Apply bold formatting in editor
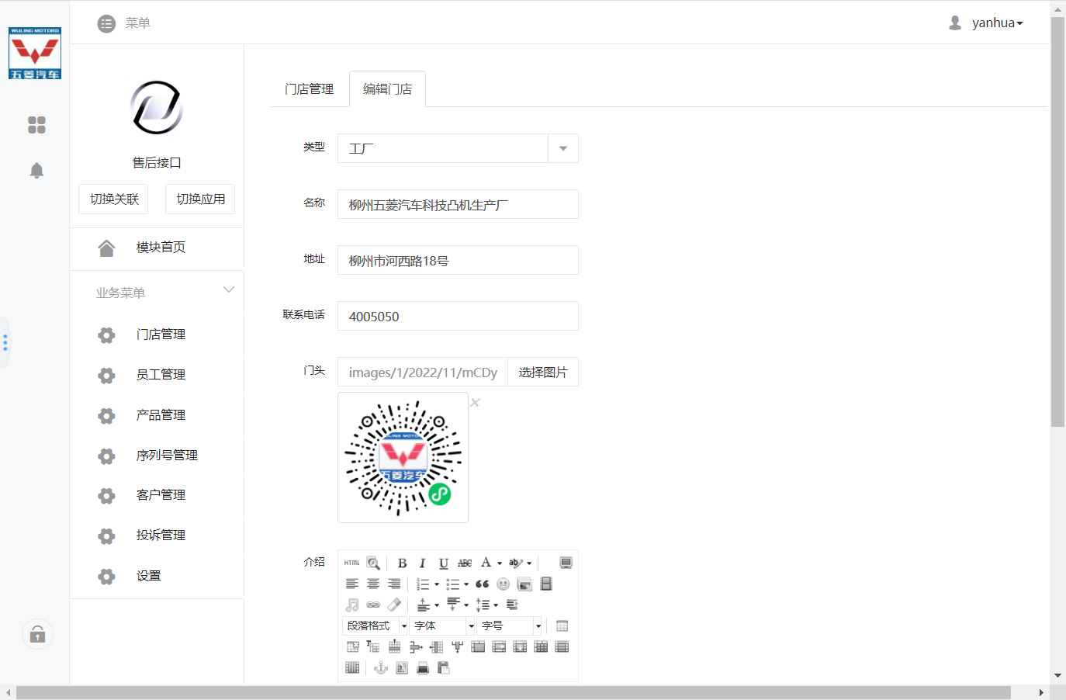This screenshot has height=700, width=1066. tap(402, 563)
